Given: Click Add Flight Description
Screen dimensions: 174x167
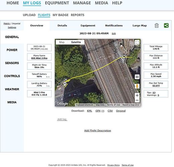Looking at the screenshot, I should tap(98, 131).
